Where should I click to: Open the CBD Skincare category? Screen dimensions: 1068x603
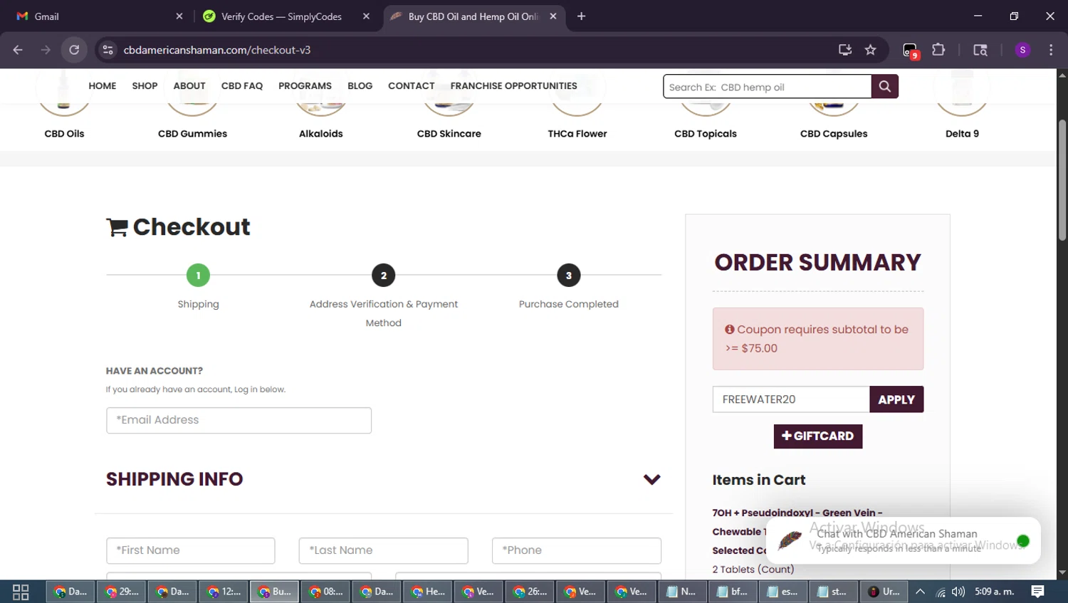[x=449, y=133]
